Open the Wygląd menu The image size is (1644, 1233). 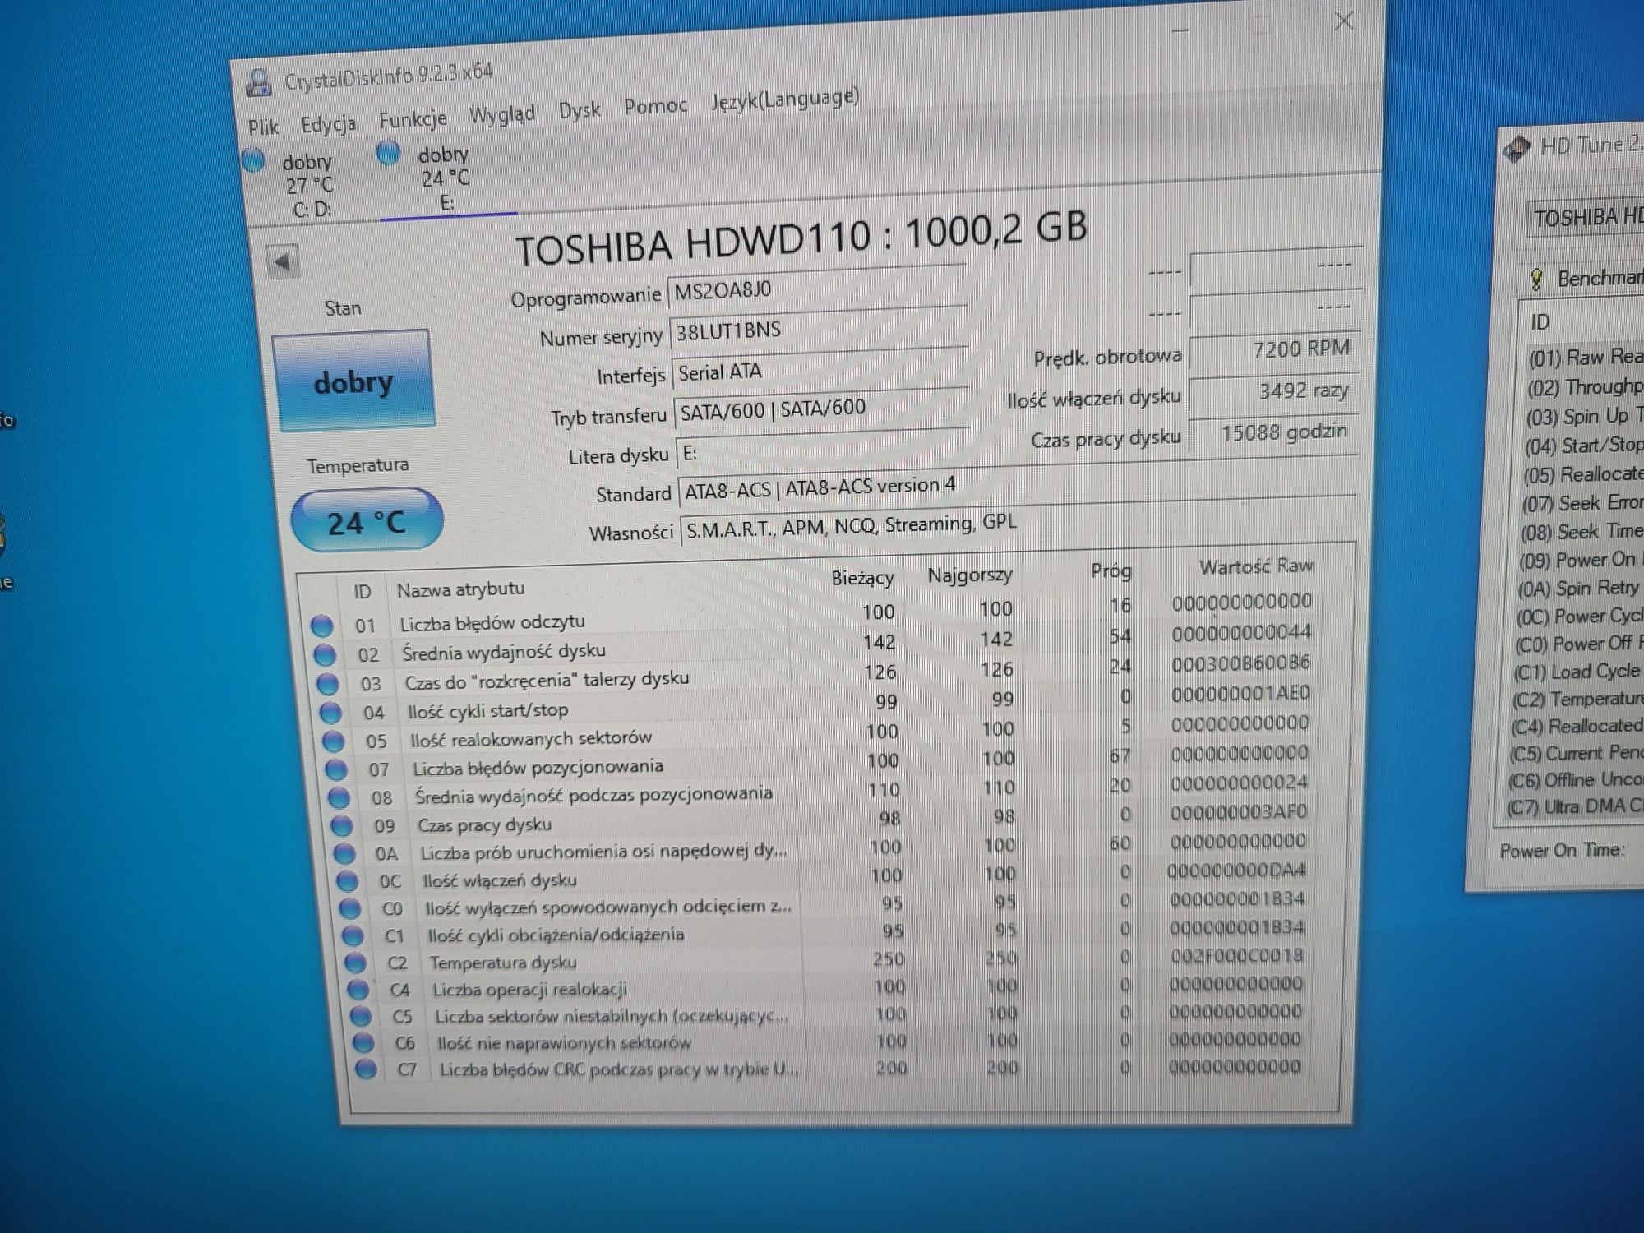click(501, 114)
